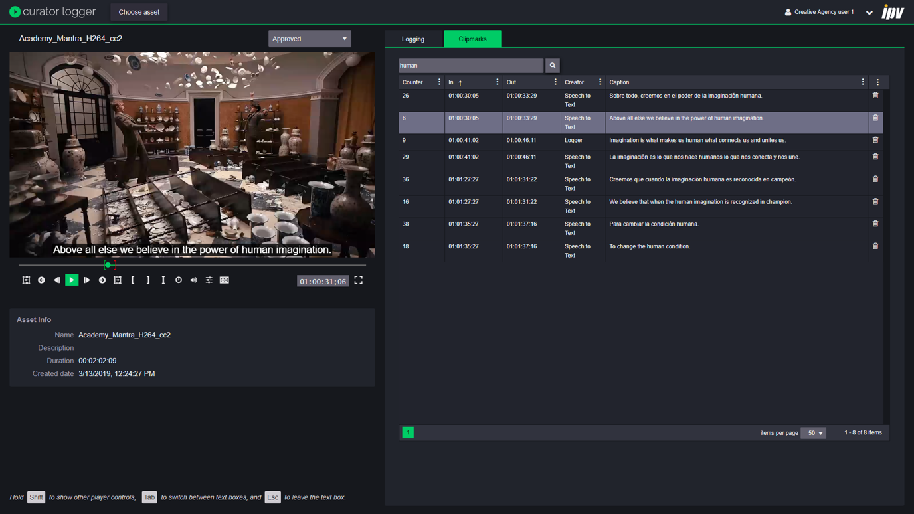Click the clock icon in the player controls
914x514 pixels.
click(179, 280)
